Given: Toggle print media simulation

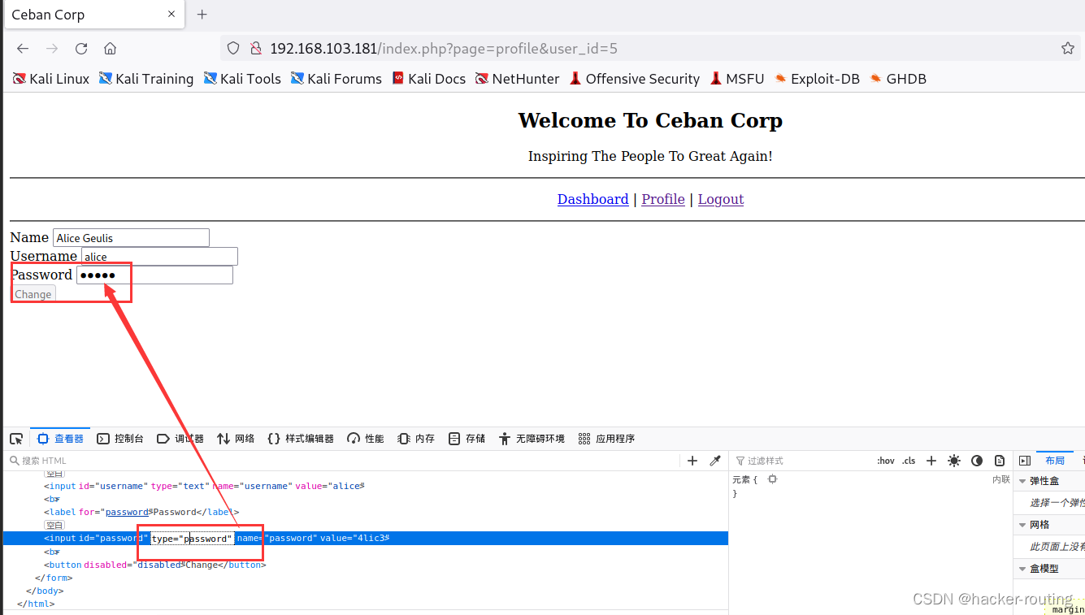Looking at the screenshot, I should click(1000, 461).
